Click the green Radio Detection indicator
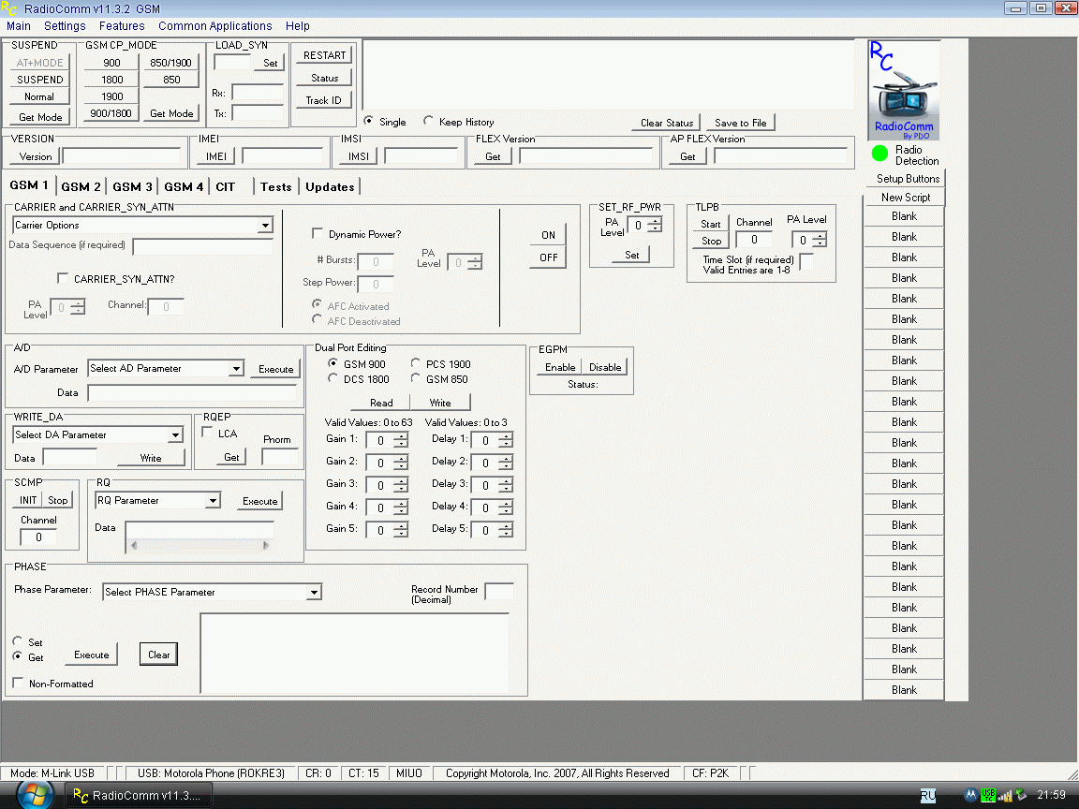Image resolution: width=1079 pixels, height=809 pixels. click(x=879, y=154)
